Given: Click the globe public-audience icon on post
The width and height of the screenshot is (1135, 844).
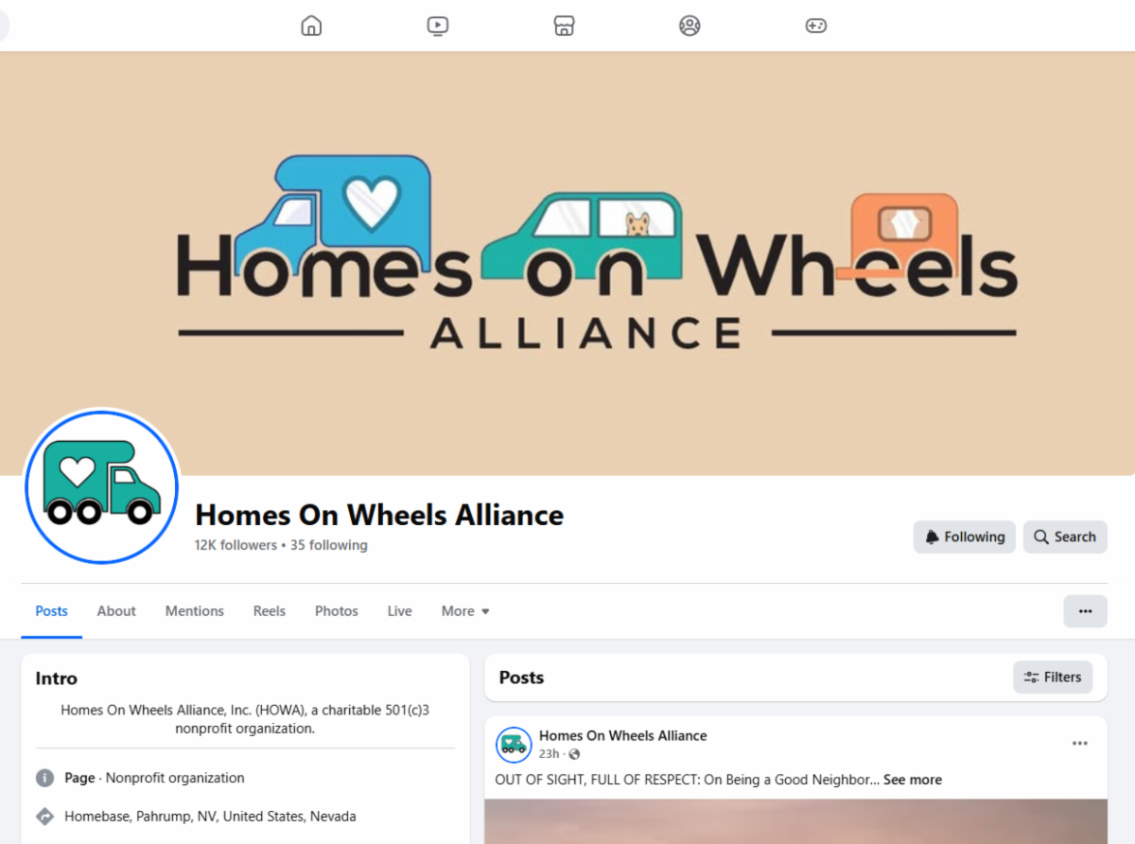Looking at the screenshot, I should point(574,754).
